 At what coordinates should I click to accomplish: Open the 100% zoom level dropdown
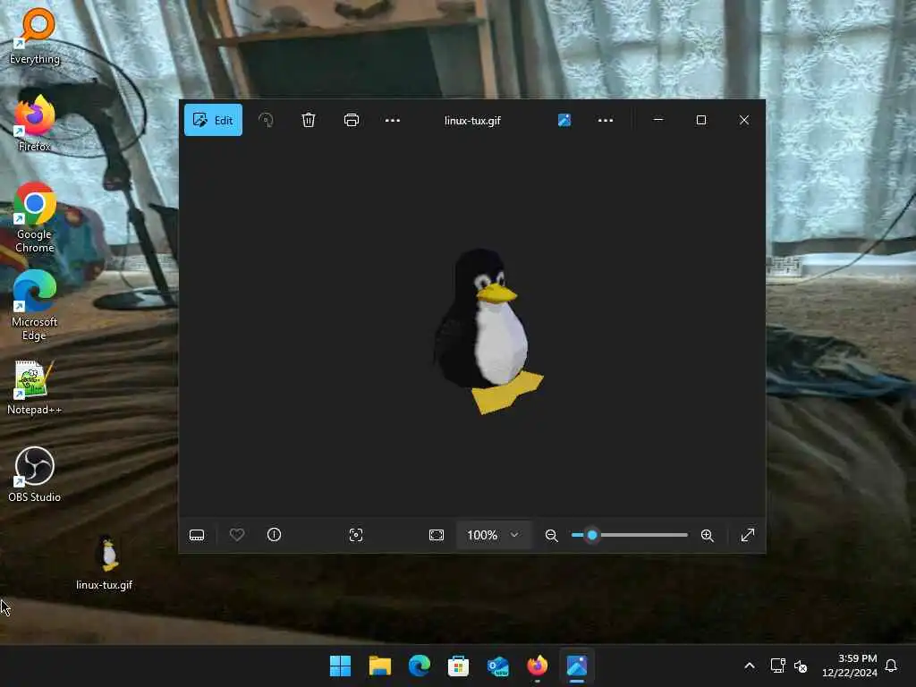494,535
